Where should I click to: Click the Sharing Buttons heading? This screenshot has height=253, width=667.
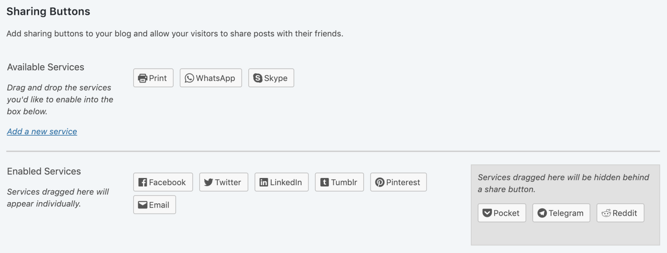click(x=47, y=11)
